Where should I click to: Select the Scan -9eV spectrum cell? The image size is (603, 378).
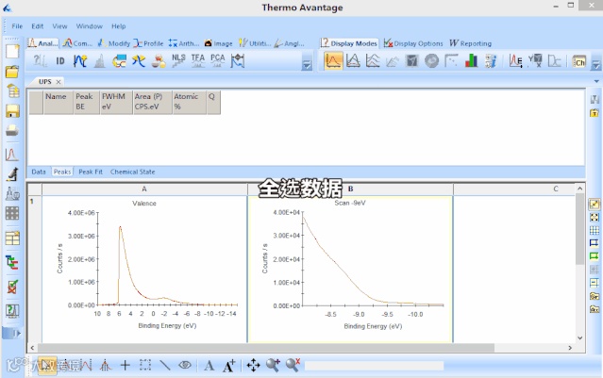tap(350, 269)
